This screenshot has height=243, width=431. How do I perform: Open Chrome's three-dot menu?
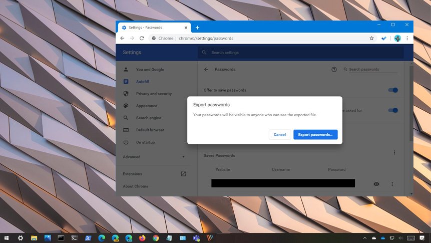tap(407, 38)
